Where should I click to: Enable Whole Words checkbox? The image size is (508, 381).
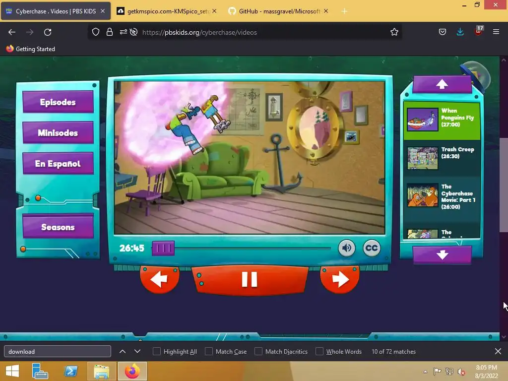tap(319, 352)
